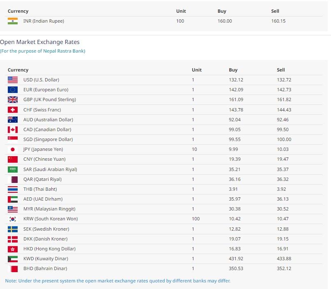Click the CNY (Chinese Yuan) label

(x=44, y=159)
